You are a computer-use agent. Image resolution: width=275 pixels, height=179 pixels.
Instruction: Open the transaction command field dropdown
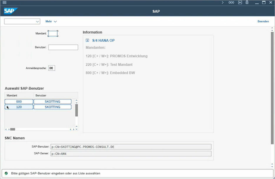point(37,21)
